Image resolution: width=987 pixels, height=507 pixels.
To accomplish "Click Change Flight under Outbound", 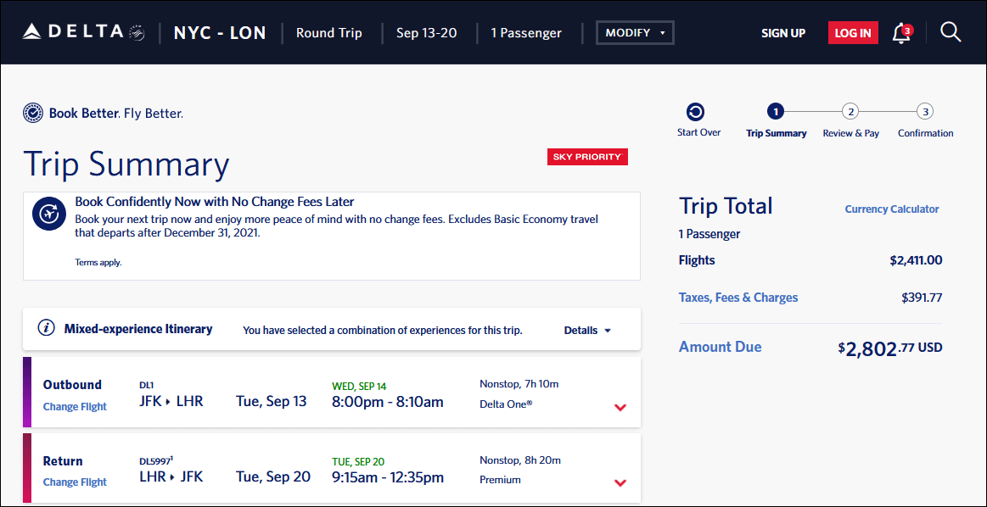I will click(75, 406).
